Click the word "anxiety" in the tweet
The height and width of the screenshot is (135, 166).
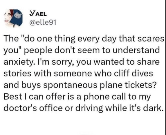click(18, 62)
